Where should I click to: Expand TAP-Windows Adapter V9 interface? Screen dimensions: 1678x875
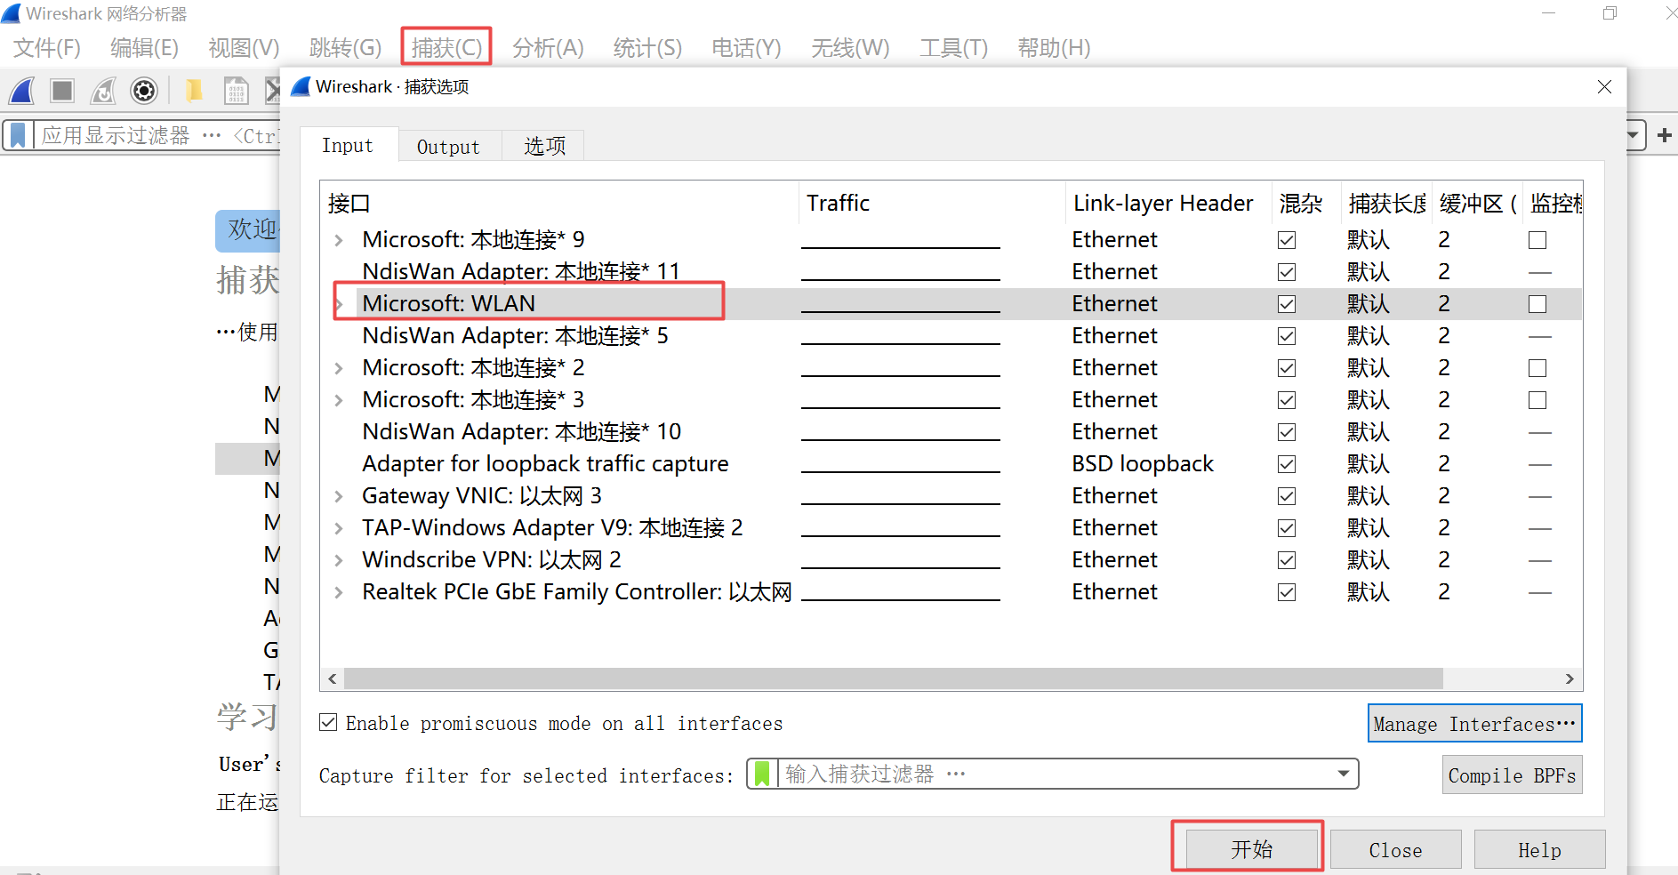coord(339,528)
